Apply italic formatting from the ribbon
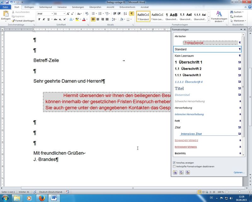The width and height of the screenshot is (252, 202). [44, 19]
